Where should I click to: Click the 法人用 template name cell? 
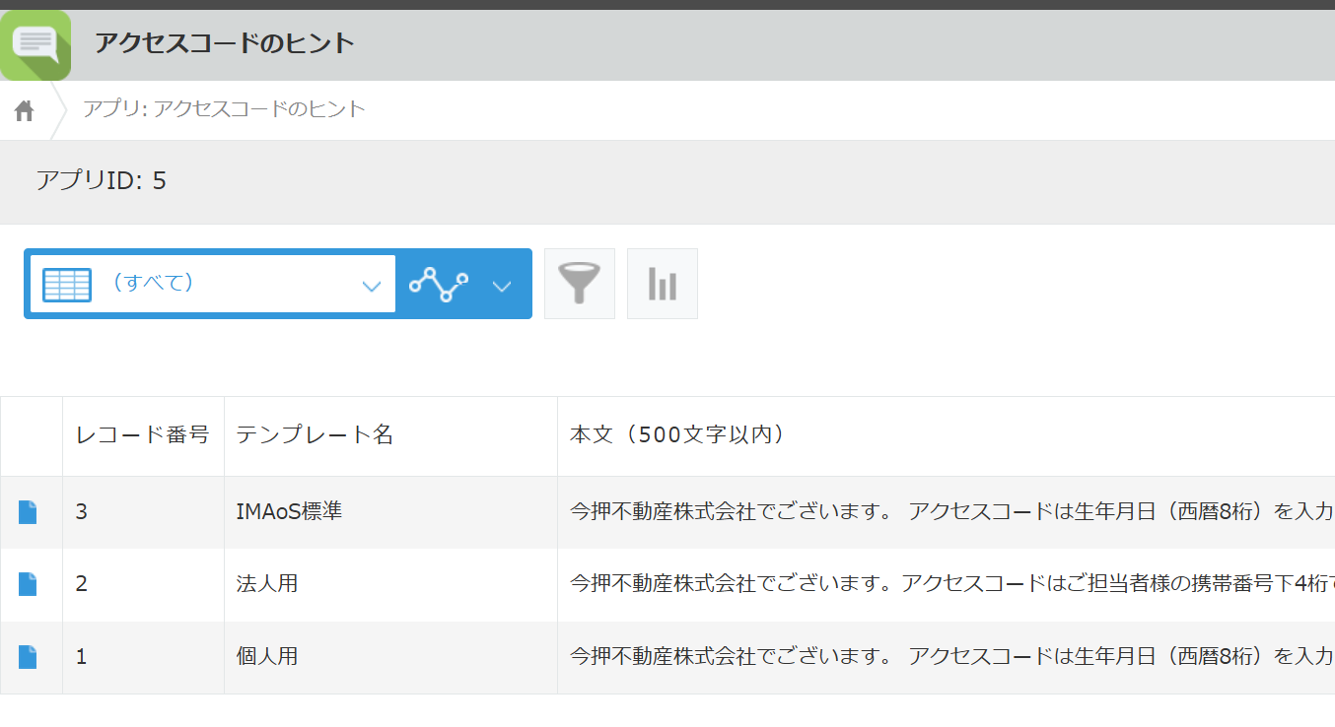(x=266, y=583)
